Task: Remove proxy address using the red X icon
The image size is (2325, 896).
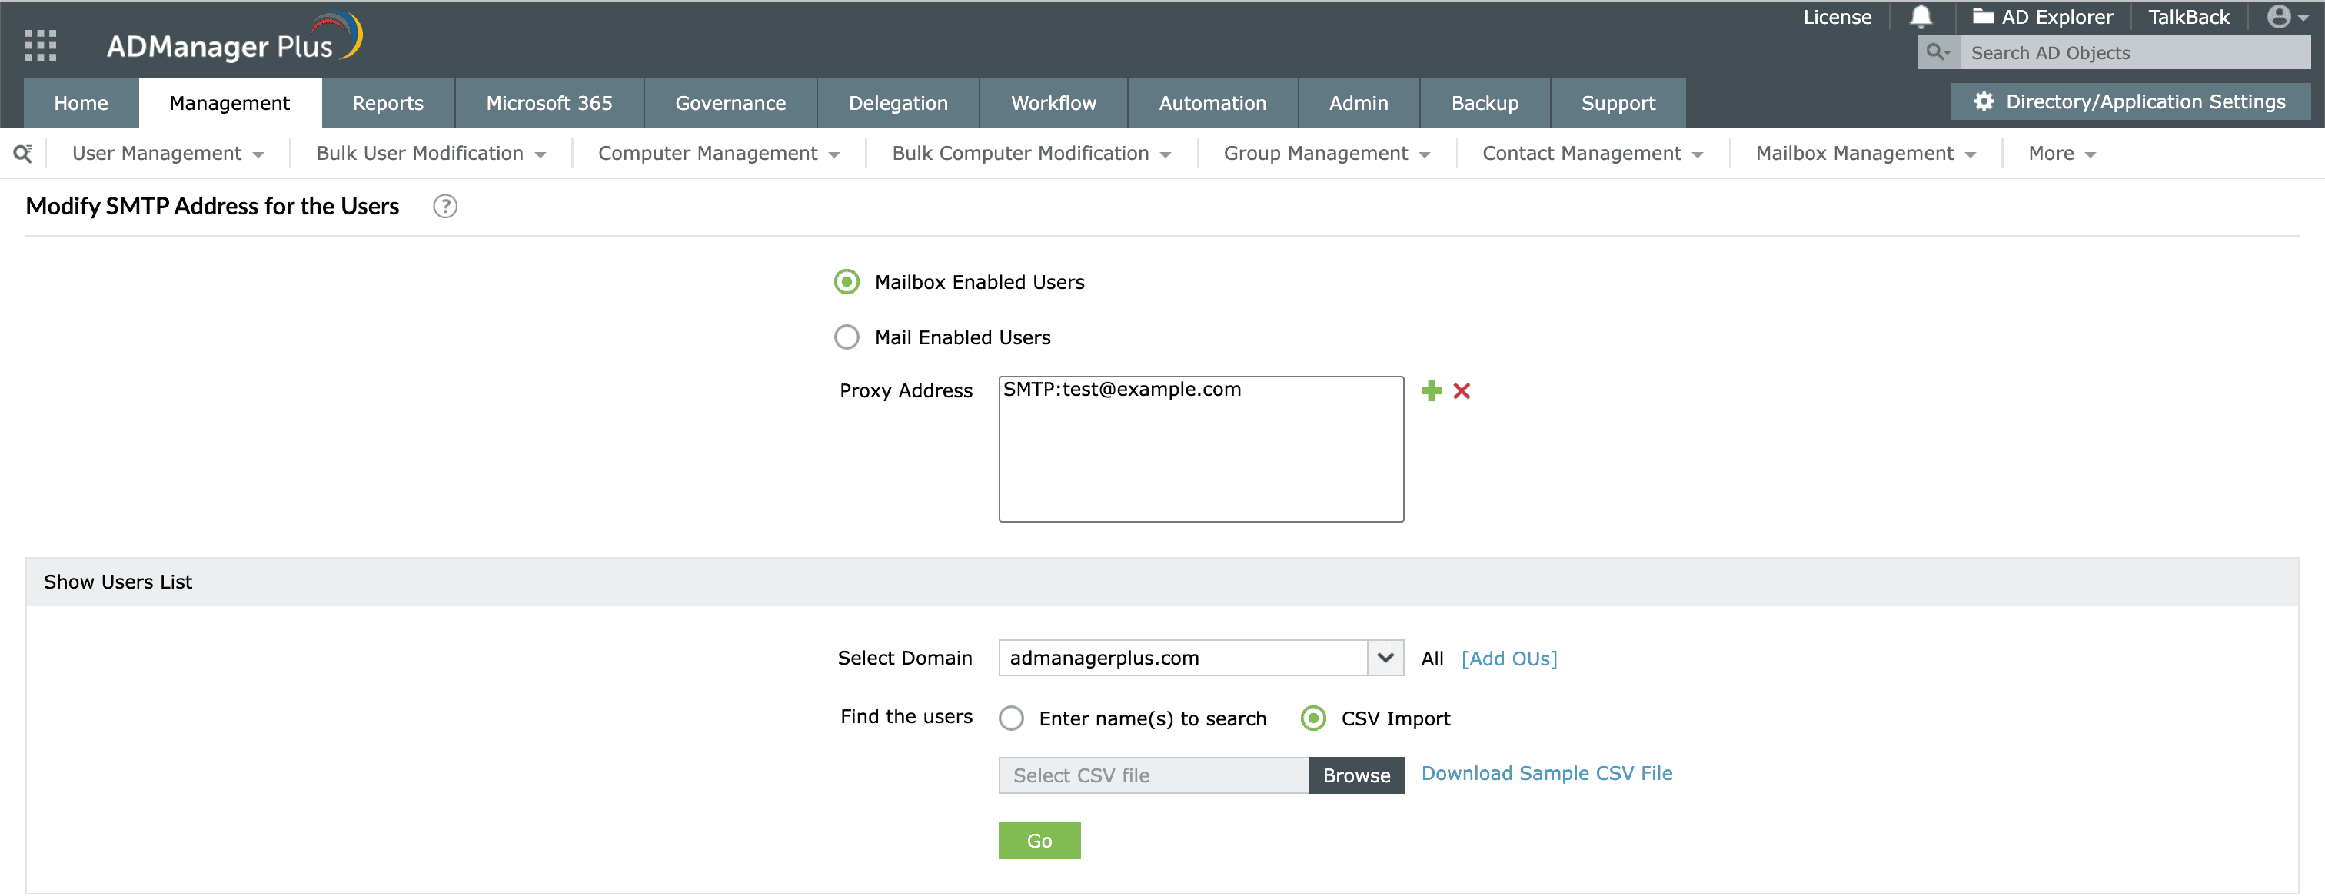Action: coord(1462,390)
